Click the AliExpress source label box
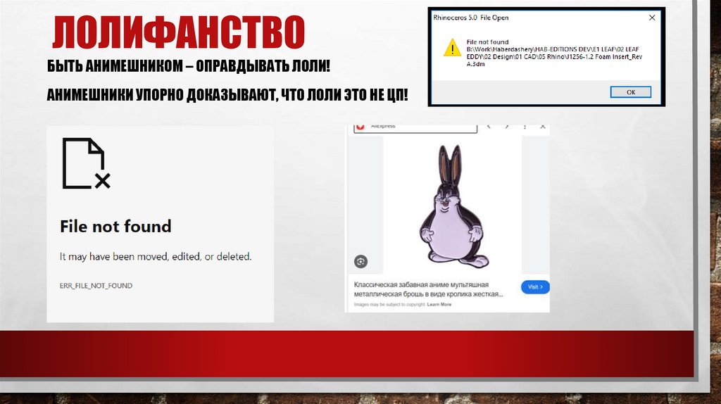The width and height of the screenshot is (721, 404). [x=415, y=128]
